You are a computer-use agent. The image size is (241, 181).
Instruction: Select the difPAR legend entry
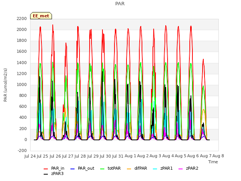click(137, 169)
